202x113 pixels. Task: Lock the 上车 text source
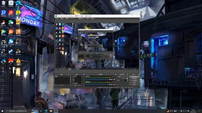point(84,82)
